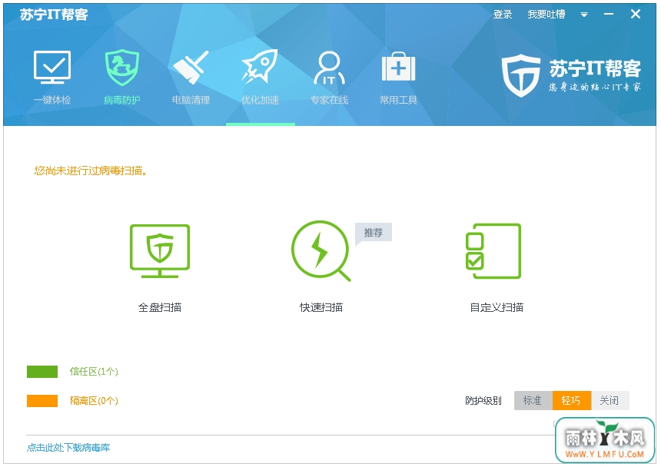The width and height of the screenshot is (661, 467).
Task: Select 标准 protection level
Action: 533,400
